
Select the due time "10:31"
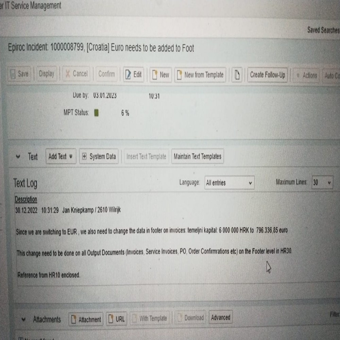coord(154,96)
